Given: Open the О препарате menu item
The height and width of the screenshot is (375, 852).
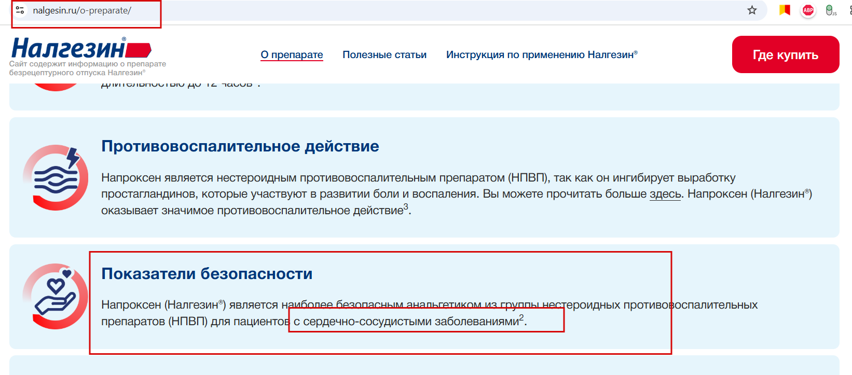Looking at the screenshot, I should (x=292, y=54).
